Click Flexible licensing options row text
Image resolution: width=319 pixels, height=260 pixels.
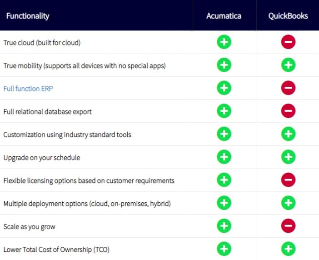pyautogui.click(x=89, y=180)
